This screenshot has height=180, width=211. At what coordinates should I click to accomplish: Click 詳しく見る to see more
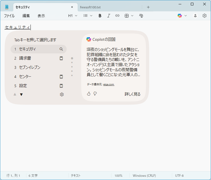[132, 94]
